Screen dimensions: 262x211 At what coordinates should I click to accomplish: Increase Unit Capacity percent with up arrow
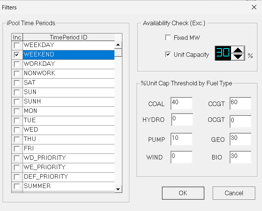pyautogui.click(x=237, y=50)
